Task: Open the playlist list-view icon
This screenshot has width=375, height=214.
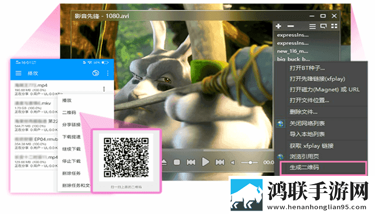Action: pyautogui.click(x=312, y=26)
